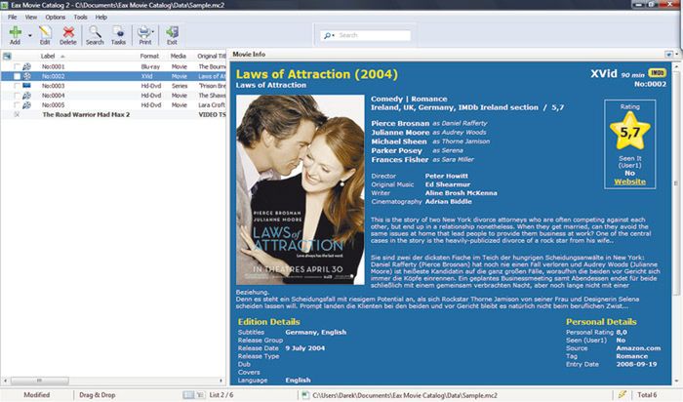This screenshot has width=683, height=402.
Task: Click the Series media cell of No:0003
Action: click(179, 86)
